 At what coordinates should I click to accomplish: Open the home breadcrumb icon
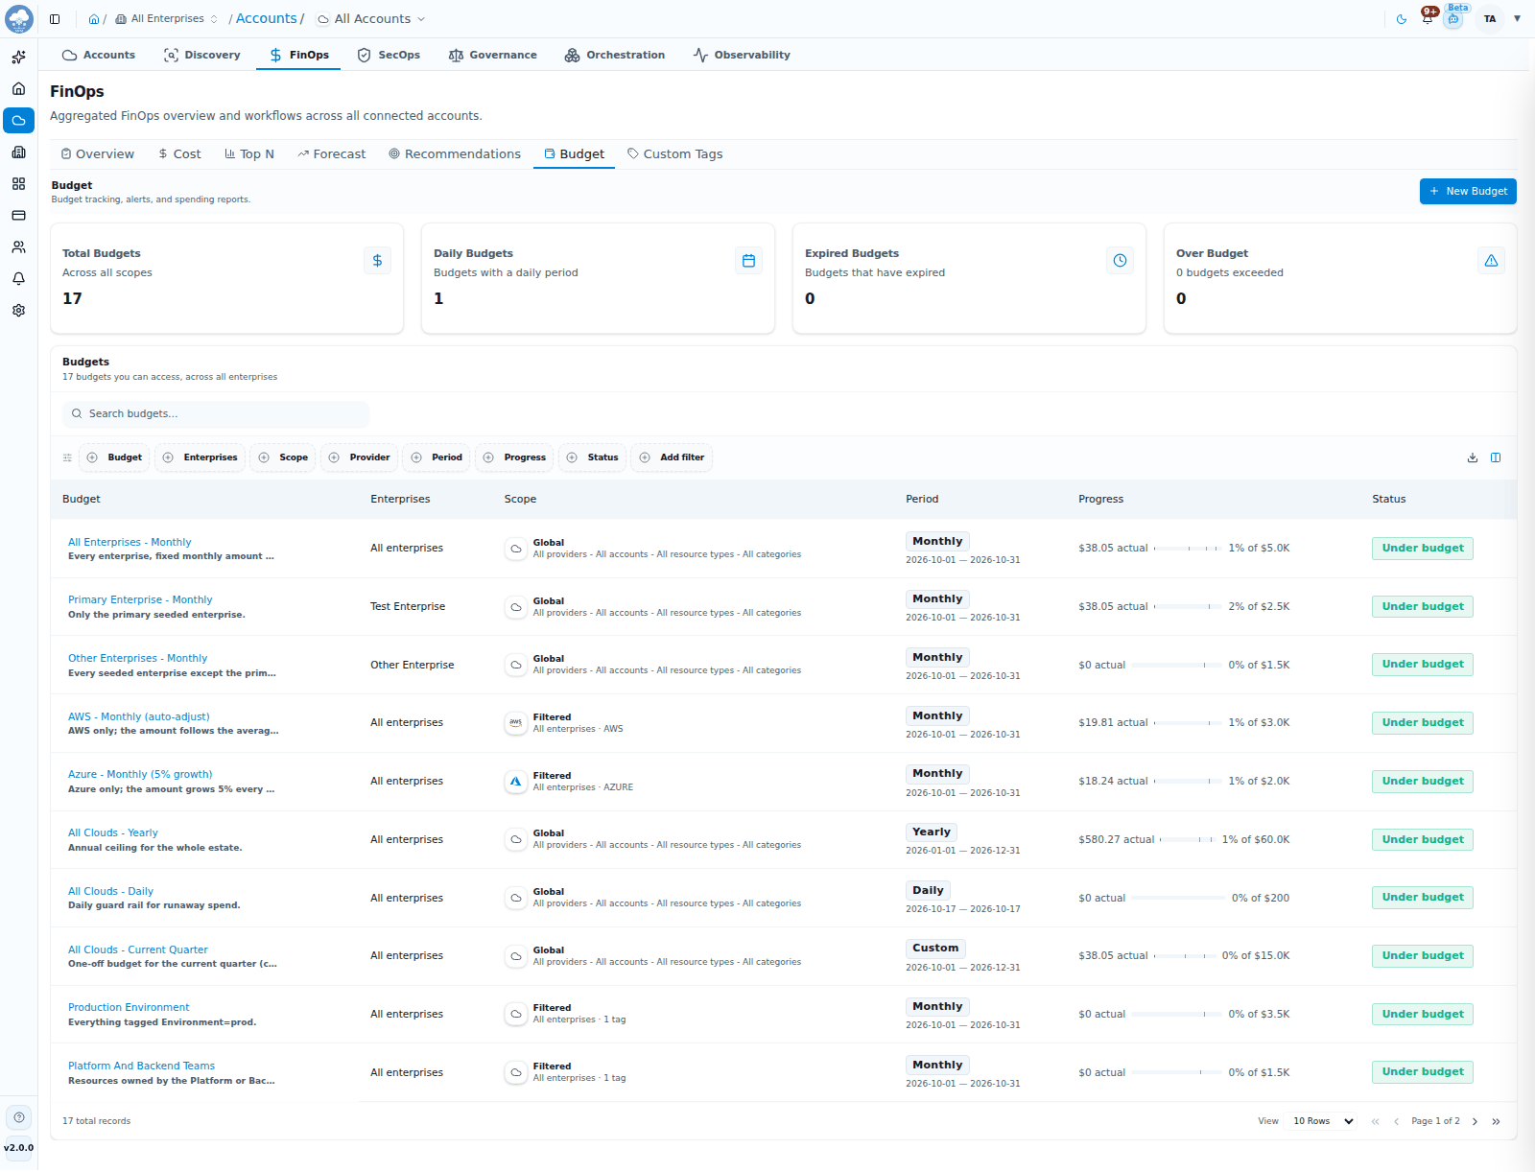[x=94, y=19]
